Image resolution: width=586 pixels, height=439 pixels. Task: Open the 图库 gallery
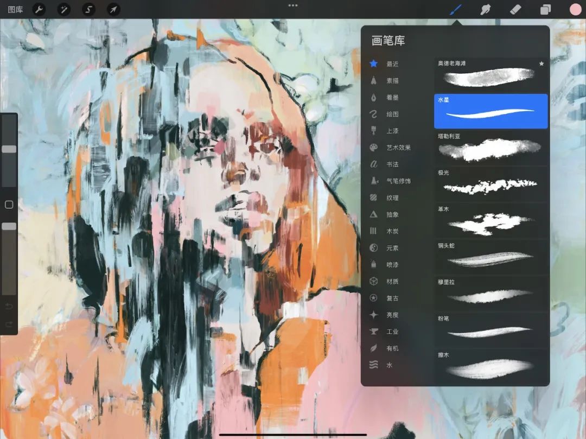click(x=15, y=10)
